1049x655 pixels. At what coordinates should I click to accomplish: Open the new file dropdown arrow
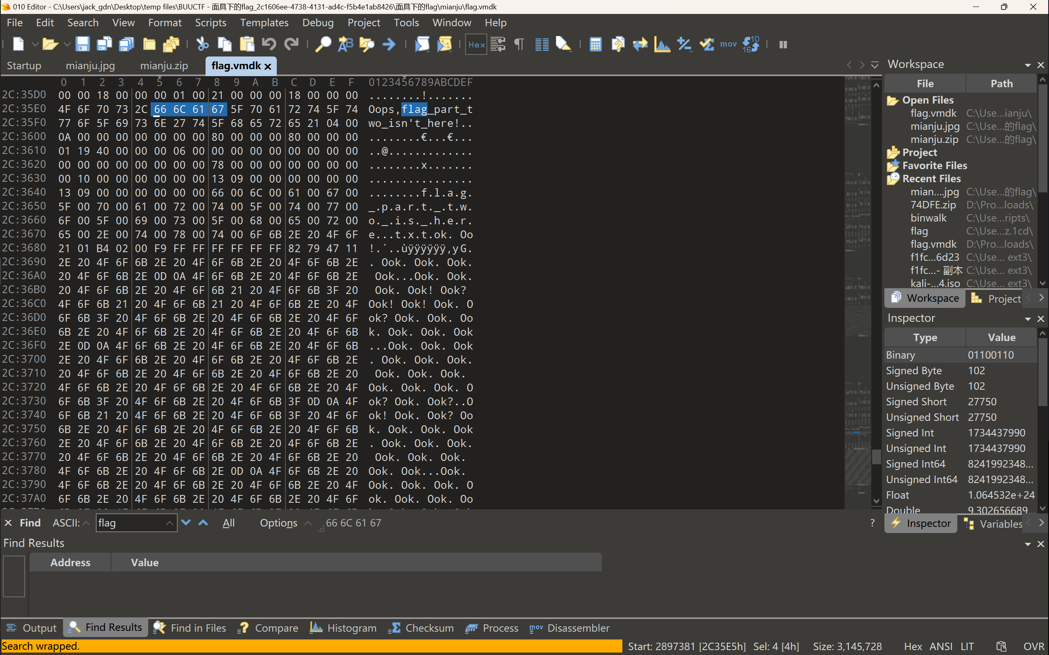tap(36, 44)
